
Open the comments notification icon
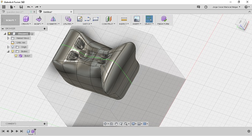tap(199, 7)
